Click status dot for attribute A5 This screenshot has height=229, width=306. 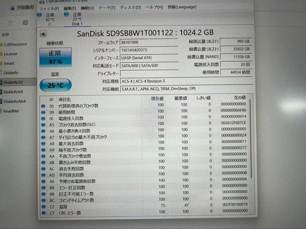pos(43,125)
